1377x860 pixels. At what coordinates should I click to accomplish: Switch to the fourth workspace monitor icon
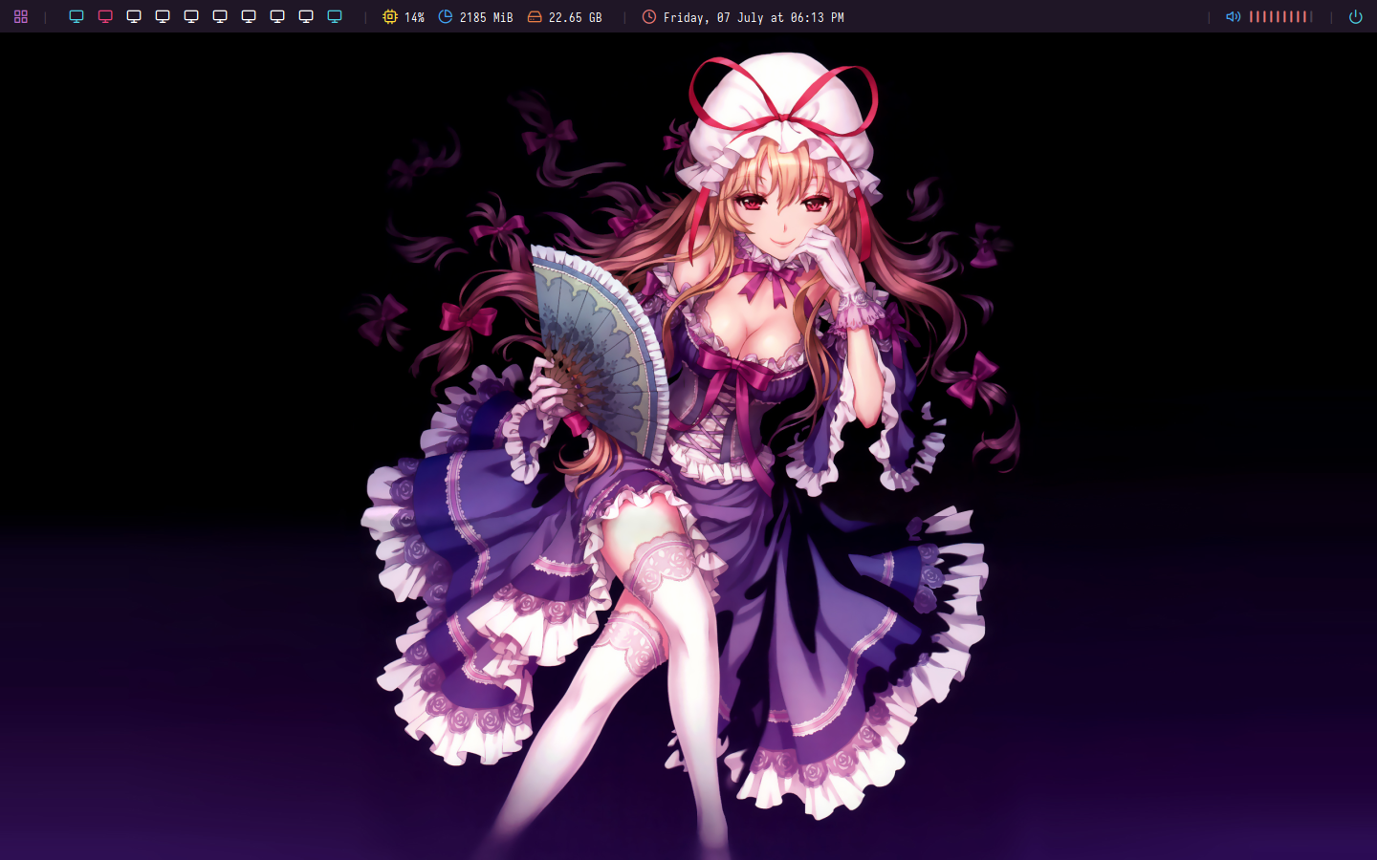click(163, 17)
